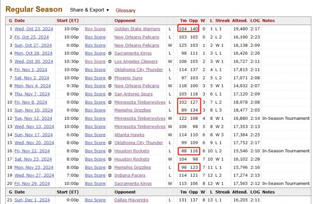The height and width of the screenshot is (204, 313).
Task: Open the Share & Export dropdown
Action: coord(89,10)
